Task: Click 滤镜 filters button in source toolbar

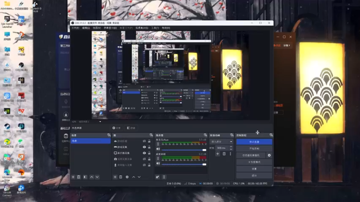Action: [131, 128]
